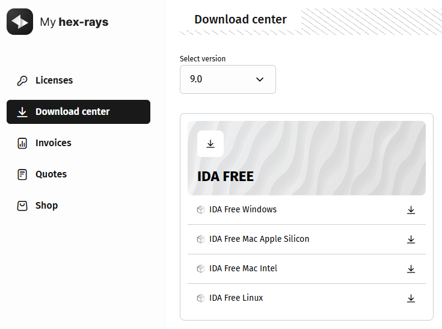
Task: Click the Shop bag icon
Action: (22, 206)
